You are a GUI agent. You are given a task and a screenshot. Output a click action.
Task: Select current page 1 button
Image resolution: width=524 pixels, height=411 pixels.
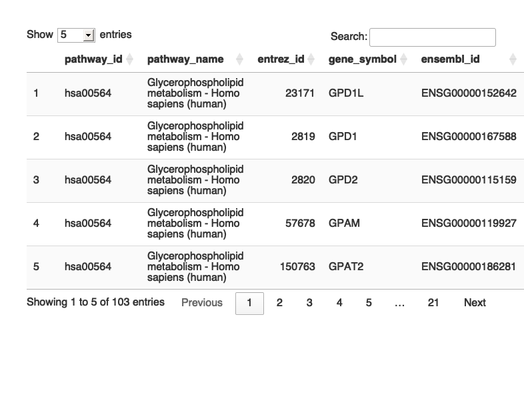[x=249, y=303]
